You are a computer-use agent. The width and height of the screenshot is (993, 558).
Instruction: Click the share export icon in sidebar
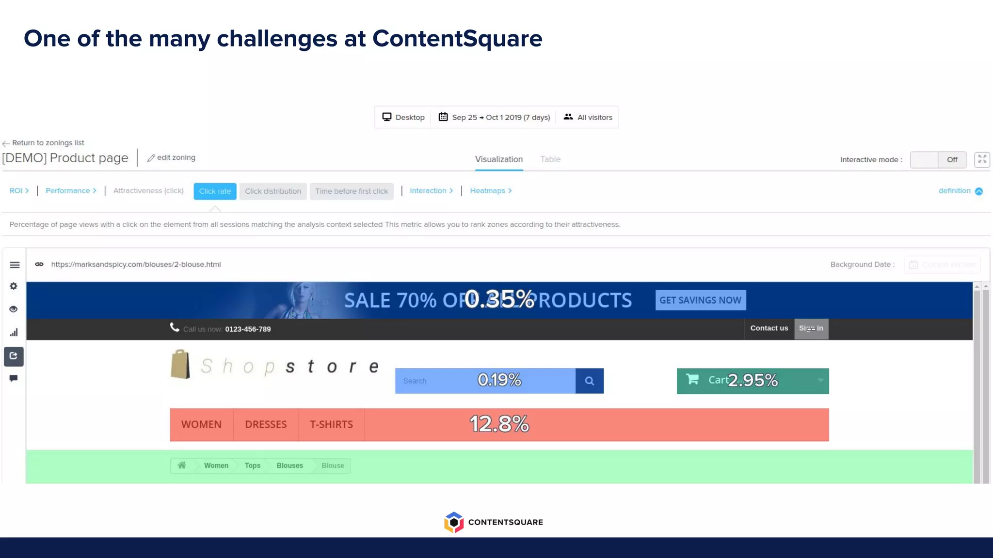pyautogui.click(x=14, y=356)
